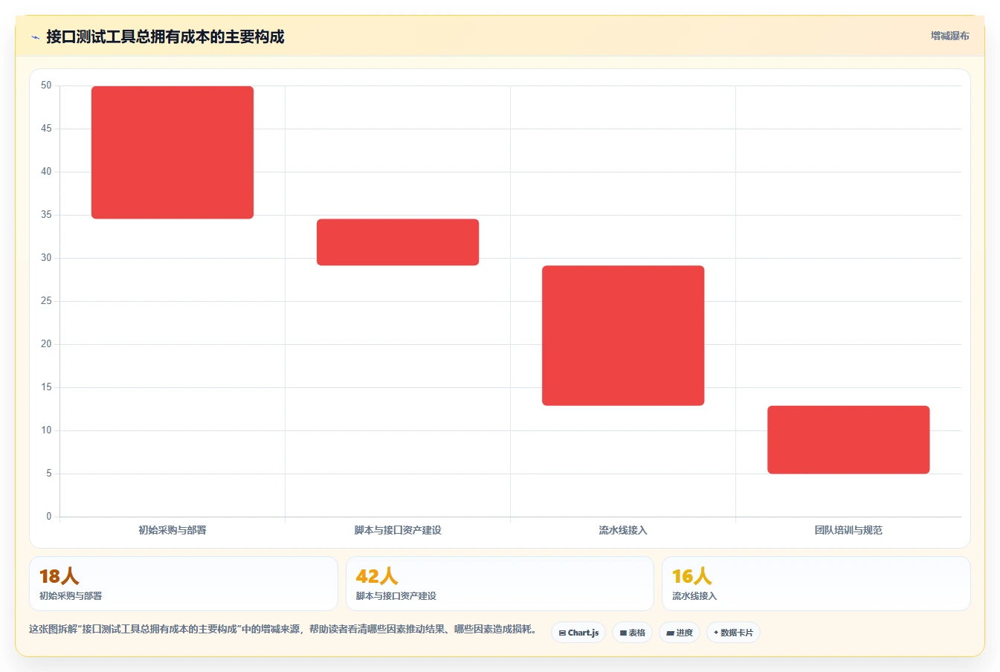Open the 42人 脚本与接口资产建设 data card
The height and width of the screenshot is (672, 1000).
[500, 584]
